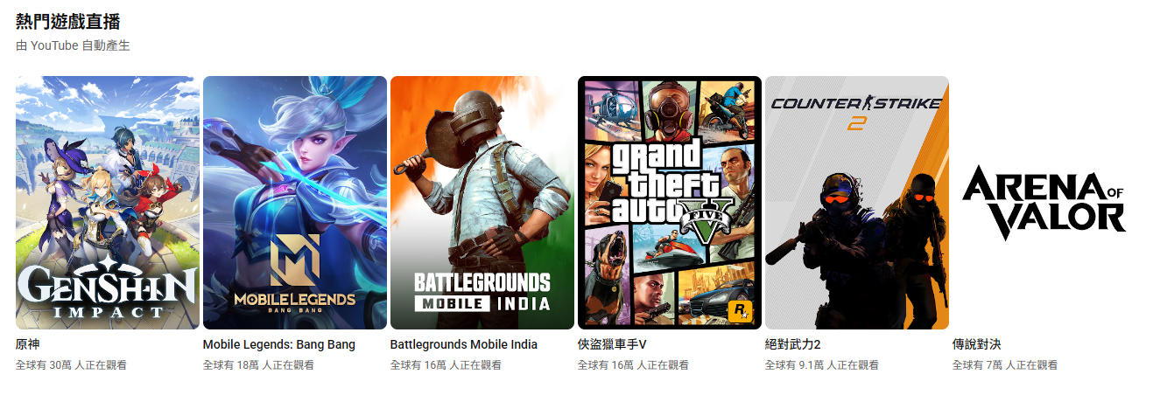Click the 16萬 viewer count under 俠盜獵車手V
The height and width of the screenshot is (395, 1153).
[633, 365]
